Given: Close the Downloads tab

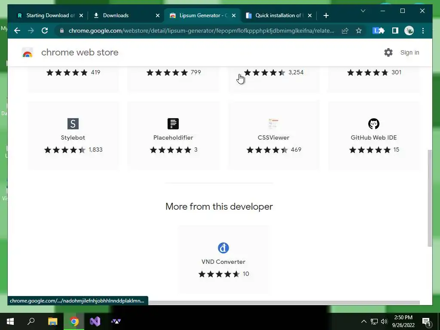Looking at the screenshot, I should pos(158,15).
